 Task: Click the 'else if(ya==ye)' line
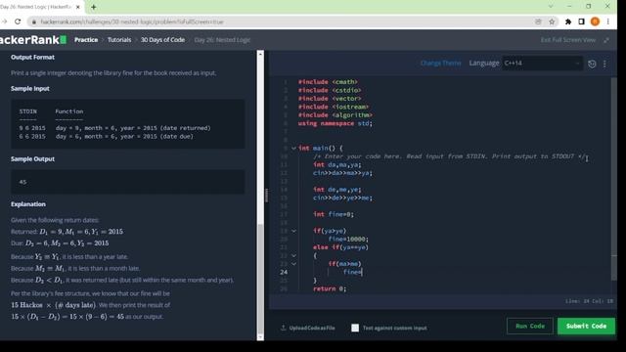(x=341, y=247)
